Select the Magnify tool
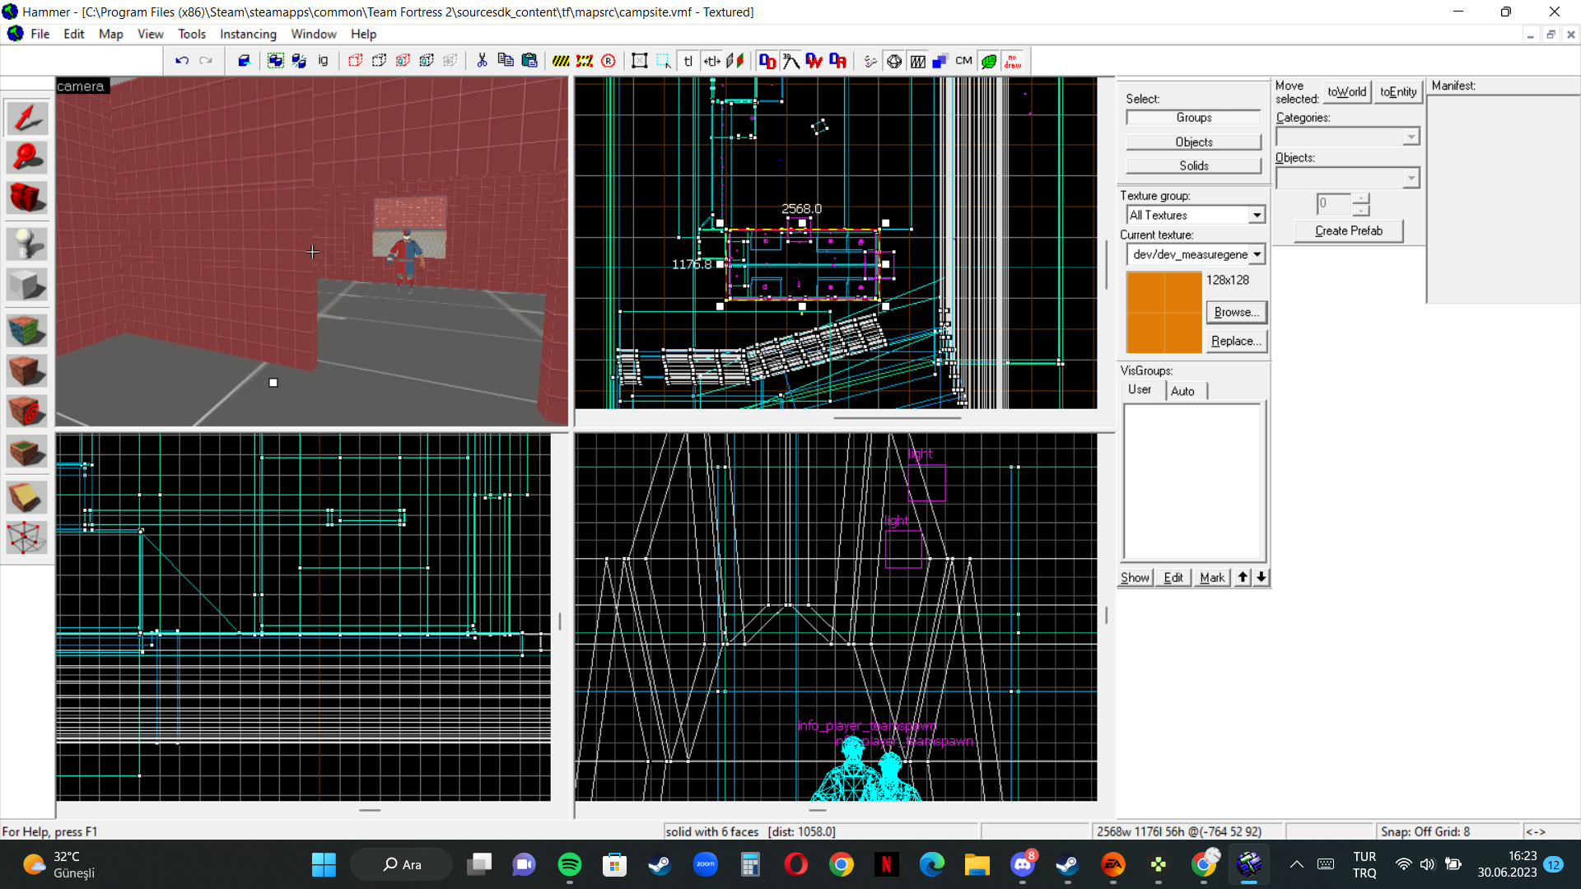 (x=27, y=157)
